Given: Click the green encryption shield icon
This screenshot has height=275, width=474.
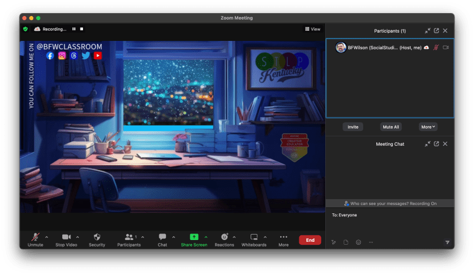Looking at the screenshot, I should click(25, 28).
